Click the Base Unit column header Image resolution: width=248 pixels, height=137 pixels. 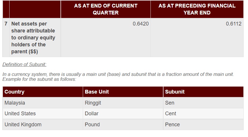(x=123, y=92)
